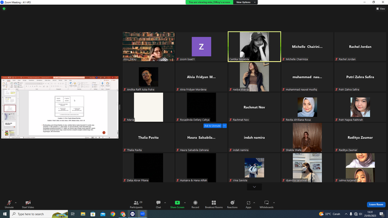Screen dimensions: 388x218
Task: Click the green Share Screen button
Action: click(x=177, y=204)
